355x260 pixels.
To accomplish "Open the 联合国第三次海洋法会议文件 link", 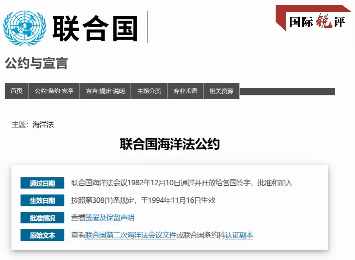I will point(131,235).
